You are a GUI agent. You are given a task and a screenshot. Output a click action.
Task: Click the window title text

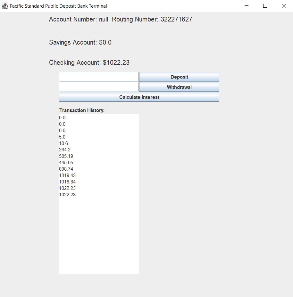click(x=58, y=6)
